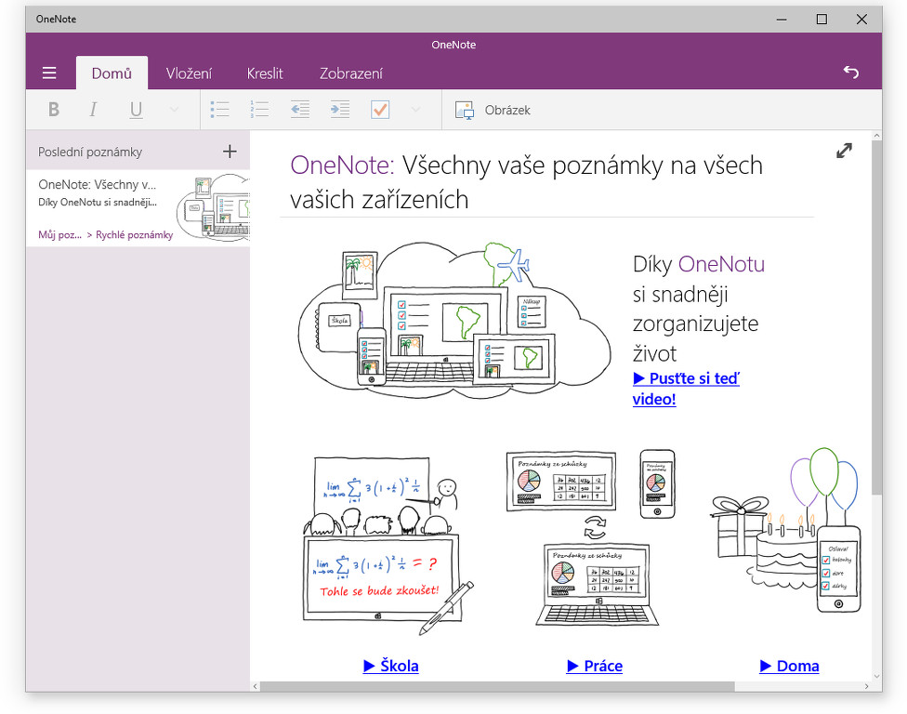Click the undo arrow icon
This screenshot has width=907, height=714.
tap(851, 73)
